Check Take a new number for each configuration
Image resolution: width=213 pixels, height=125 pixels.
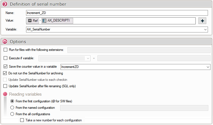22,120
